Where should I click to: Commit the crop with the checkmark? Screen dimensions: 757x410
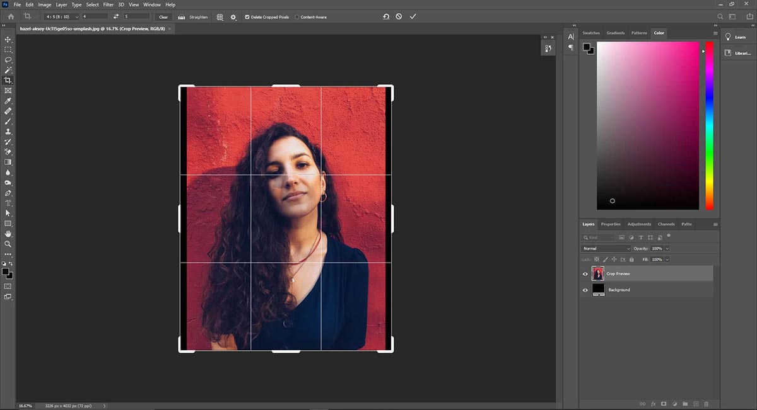coord(413,16)
